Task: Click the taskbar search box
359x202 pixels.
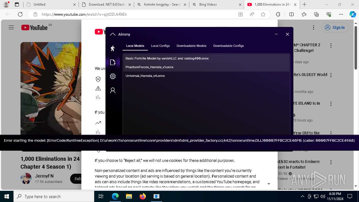Action: (x=54, y=196)
